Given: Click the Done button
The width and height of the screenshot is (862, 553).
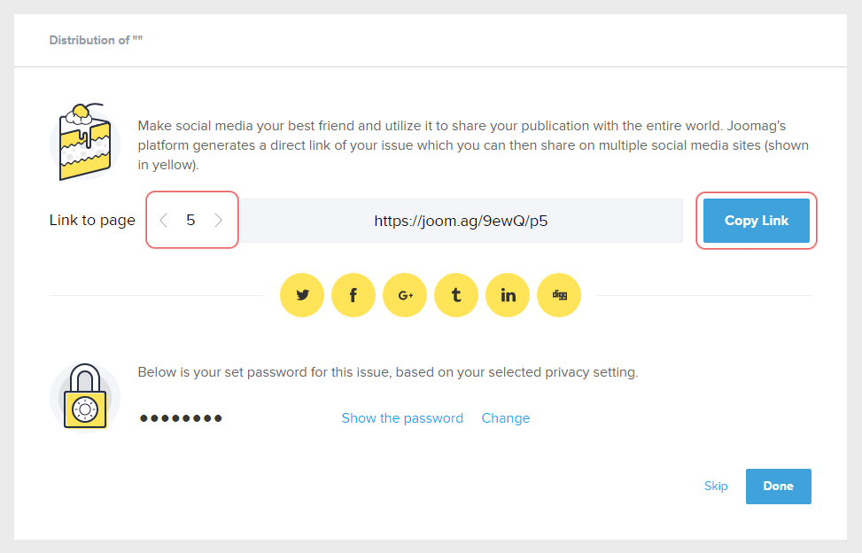Looking at the screenshot, I should pyautogui.click(x=778, y=486).
